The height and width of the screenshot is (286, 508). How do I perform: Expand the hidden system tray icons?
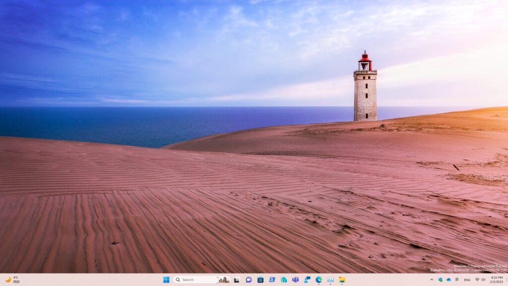(x=432, y=280)
